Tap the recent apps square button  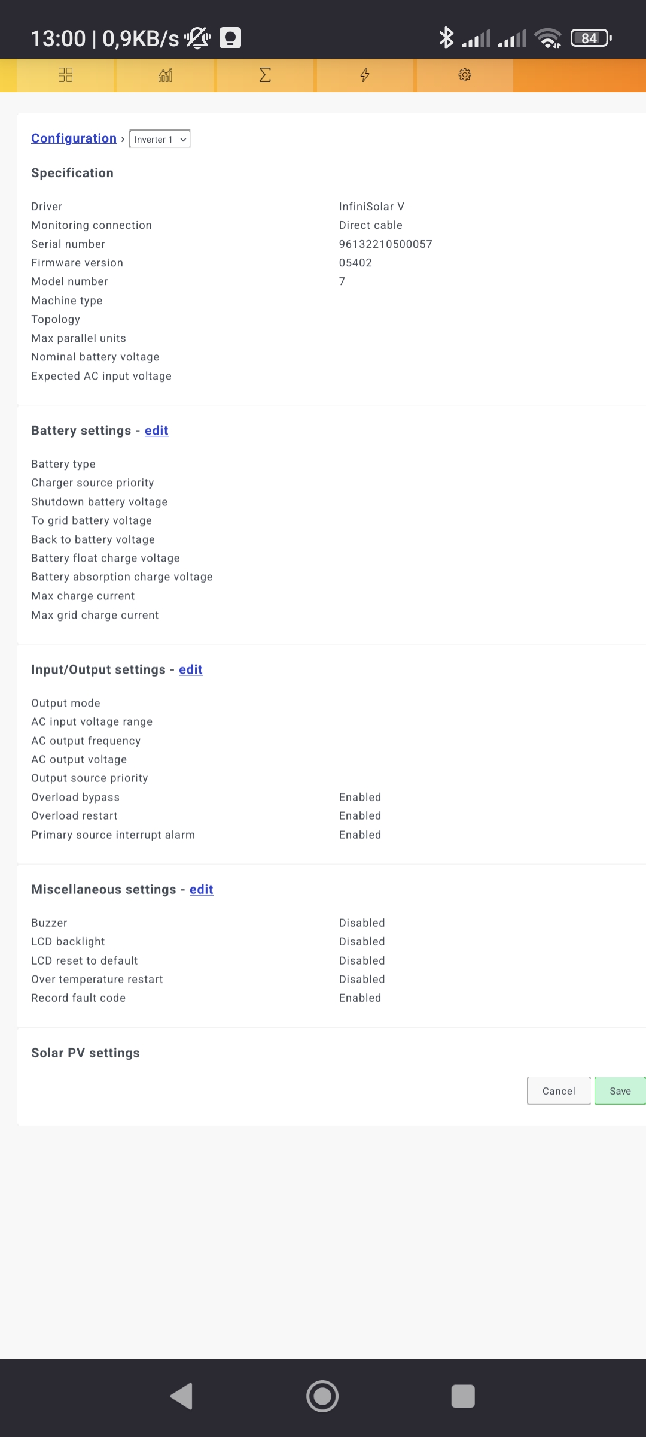[x=463, y=1396]
